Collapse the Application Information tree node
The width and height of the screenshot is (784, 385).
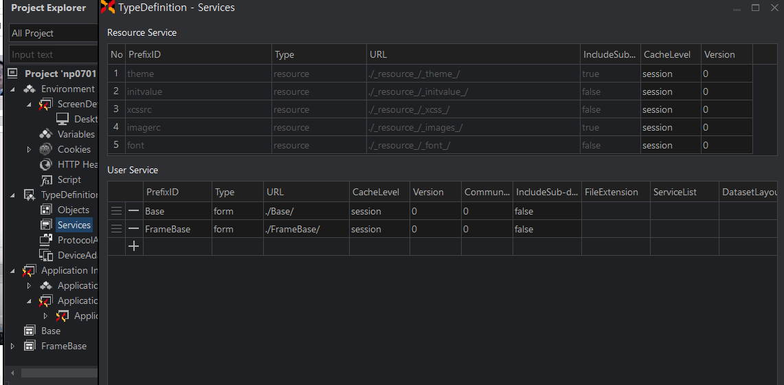point(13,270)
